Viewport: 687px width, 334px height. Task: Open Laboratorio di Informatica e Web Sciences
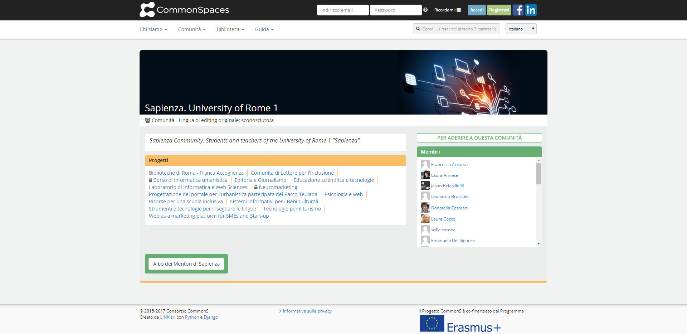point(198,187)
